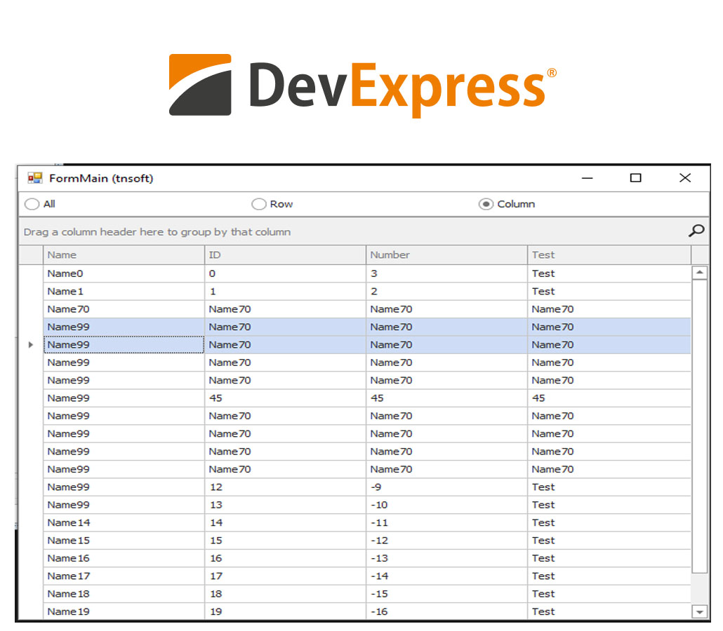
Task: Click Number cell showing -10
Action: point(446,505)
